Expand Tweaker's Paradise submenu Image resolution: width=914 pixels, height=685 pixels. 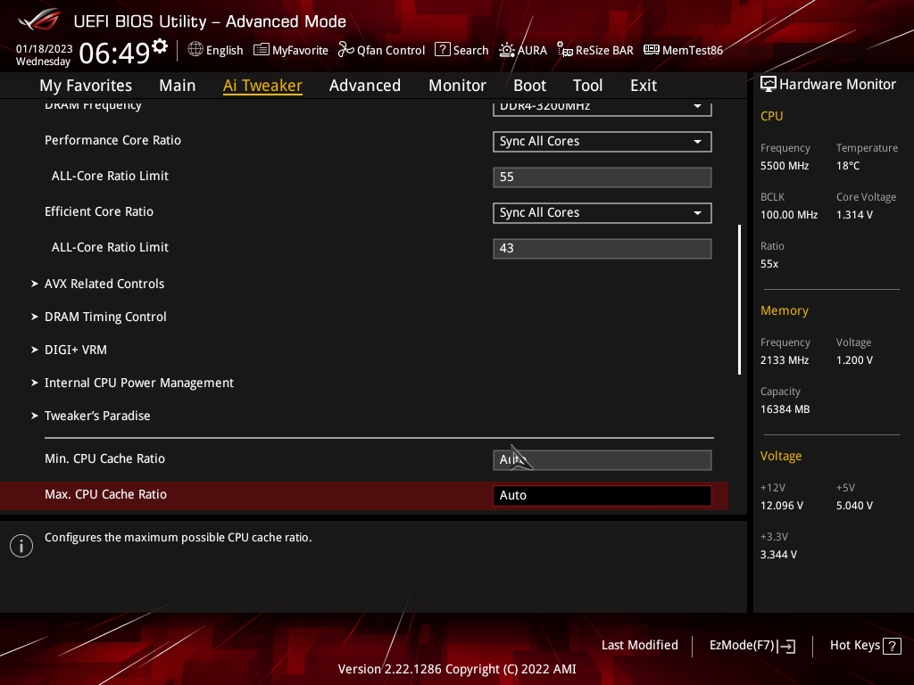click(x=97, y=416)
